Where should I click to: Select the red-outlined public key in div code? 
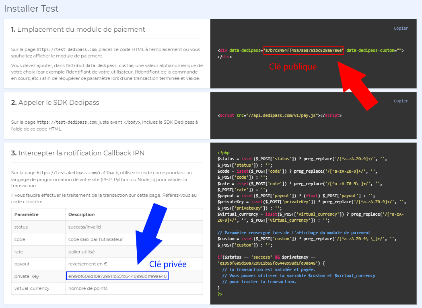[x=304, y=51]
